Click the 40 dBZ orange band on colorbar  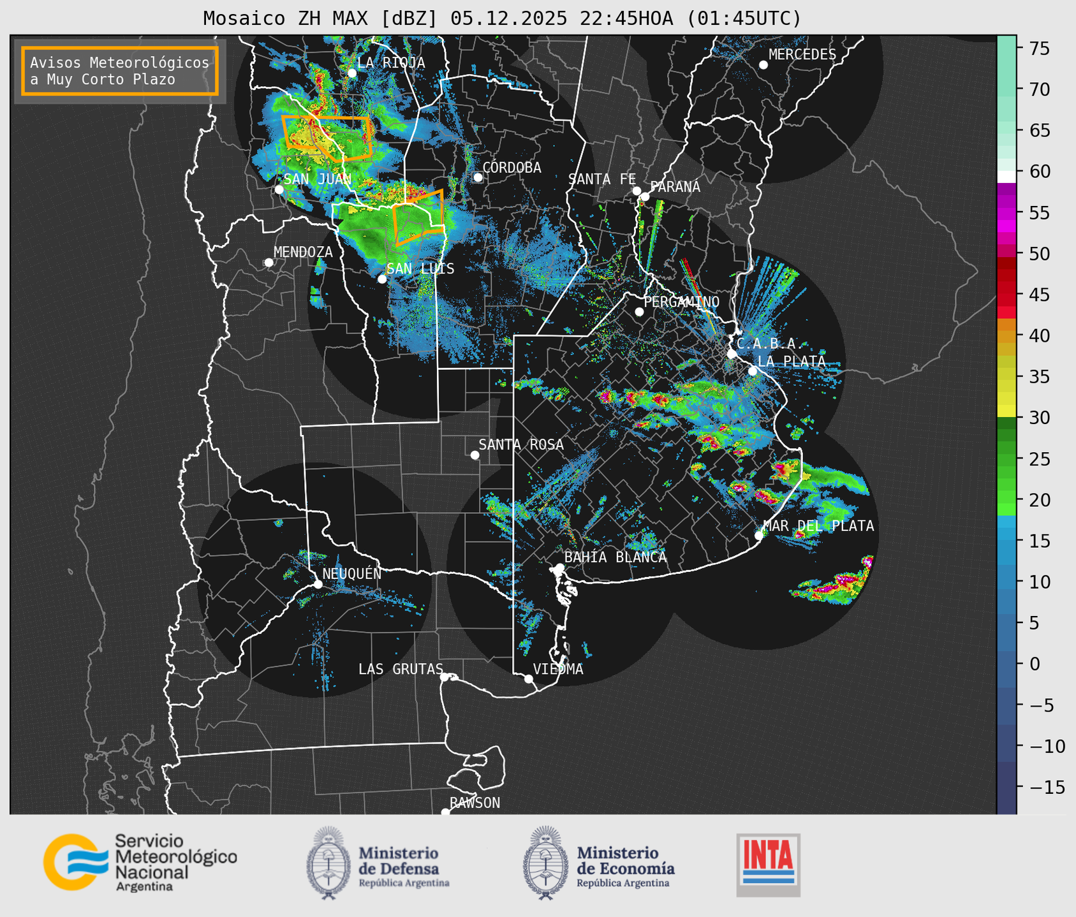click(x=1006, y=336)
